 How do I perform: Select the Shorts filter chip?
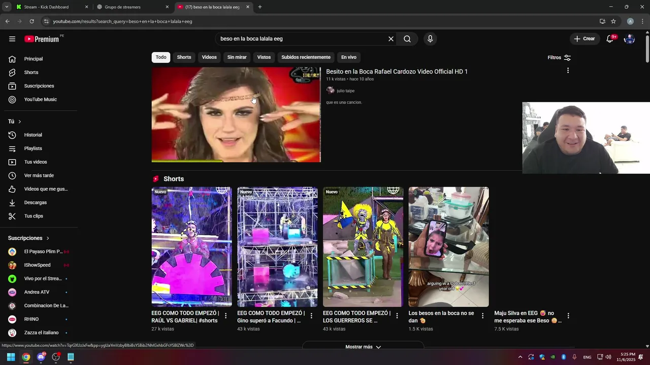(x=184, y=57)
